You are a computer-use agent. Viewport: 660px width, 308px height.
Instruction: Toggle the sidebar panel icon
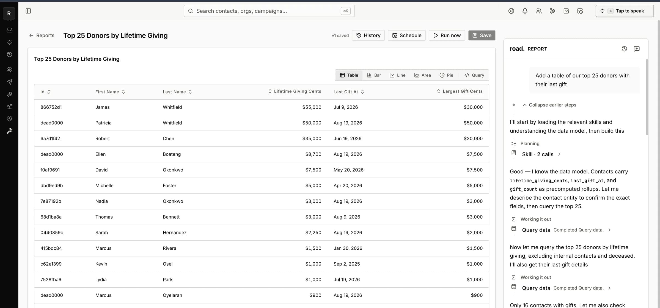coord(28,11)
